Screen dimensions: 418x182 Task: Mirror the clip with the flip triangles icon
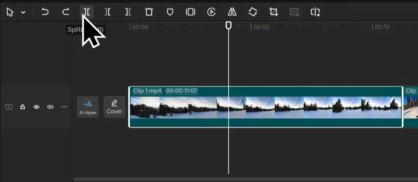[x=232, y=12]
